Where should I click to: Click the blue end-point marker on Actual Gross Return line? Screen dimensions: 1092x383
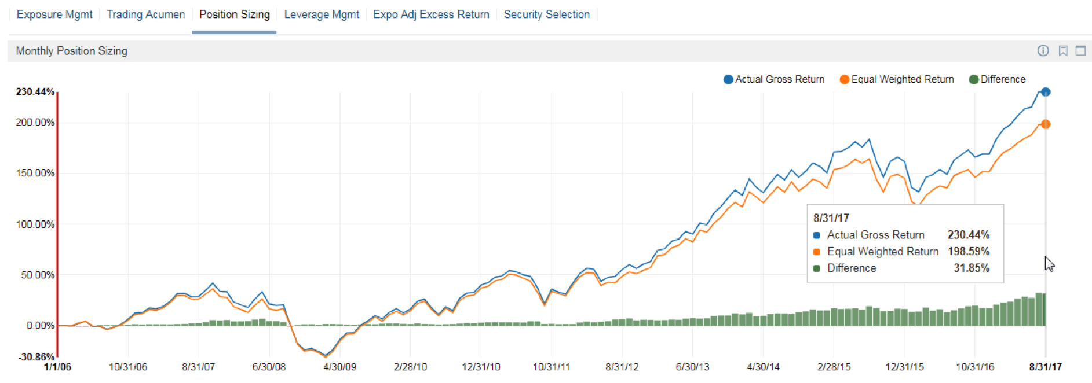click(x=1046, y=92)
